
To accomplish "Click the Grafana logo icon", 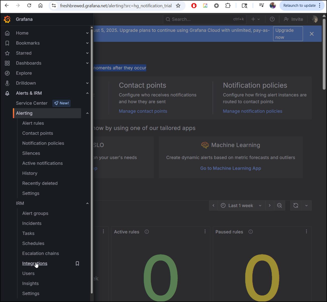I will tap(7, 19).
